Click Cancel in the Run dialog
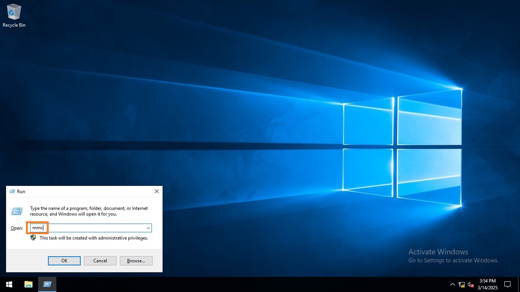The image size is (520, 292). tap(100, 261)
